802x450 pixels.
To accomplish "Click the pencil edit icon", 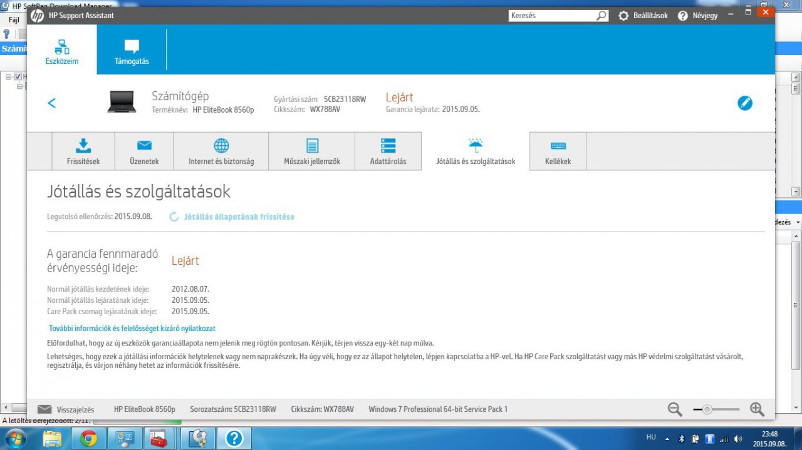I will tap(744, 103).
